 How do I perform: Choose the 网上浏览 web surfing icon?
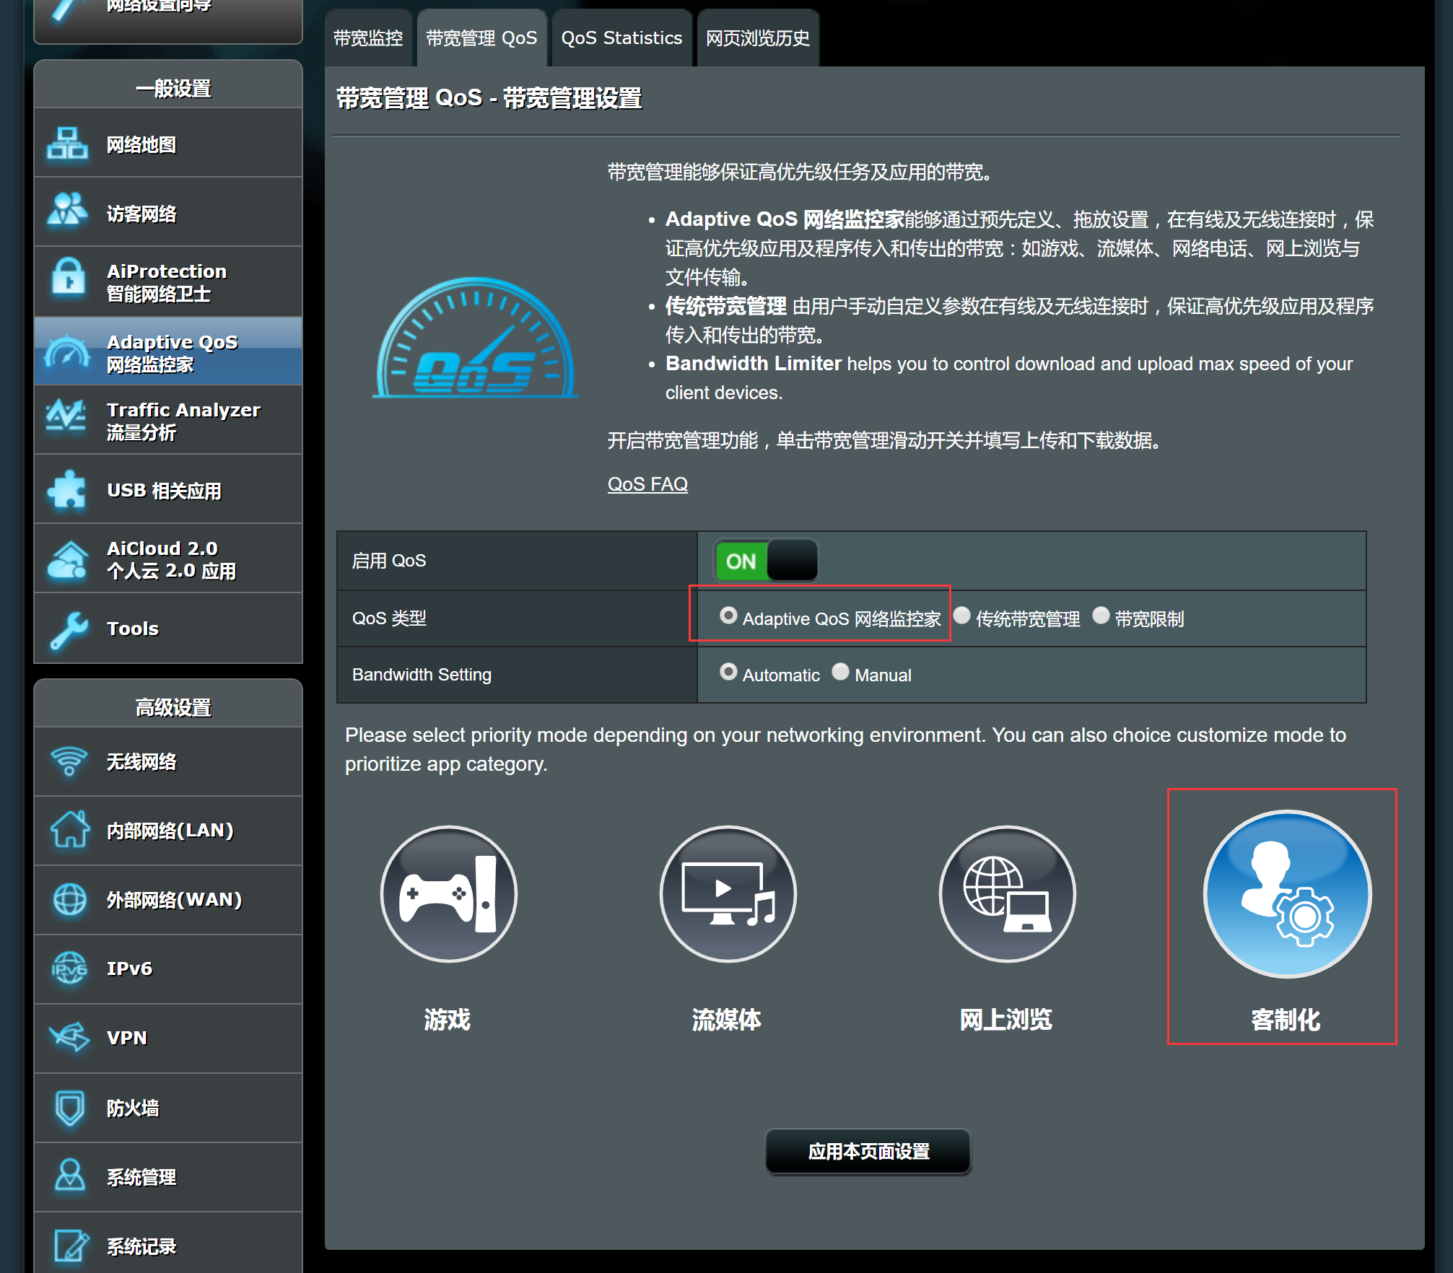[x=1007, y=893]
